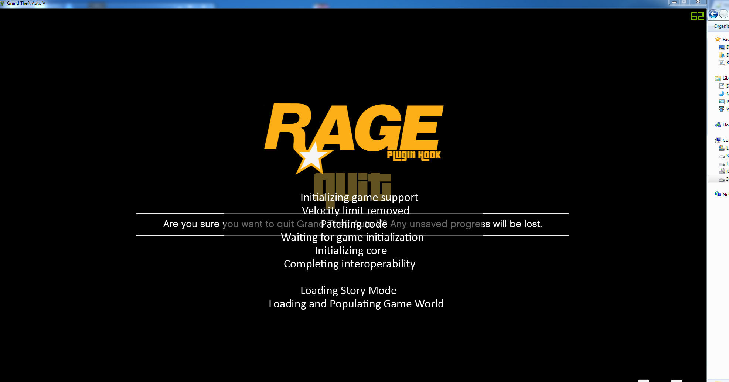Click the 'Velocity limit removed' line
729x382 pixels.
[355, 211]
